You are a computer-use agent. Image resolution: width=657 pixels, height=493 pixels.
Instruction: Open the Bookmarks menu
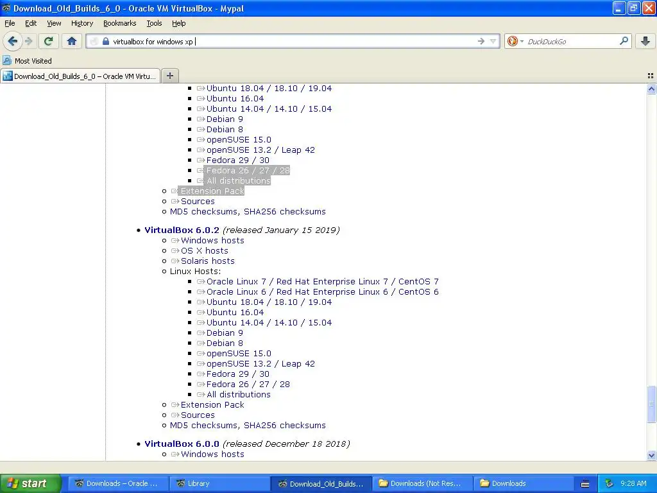click(x=119, y=23)
